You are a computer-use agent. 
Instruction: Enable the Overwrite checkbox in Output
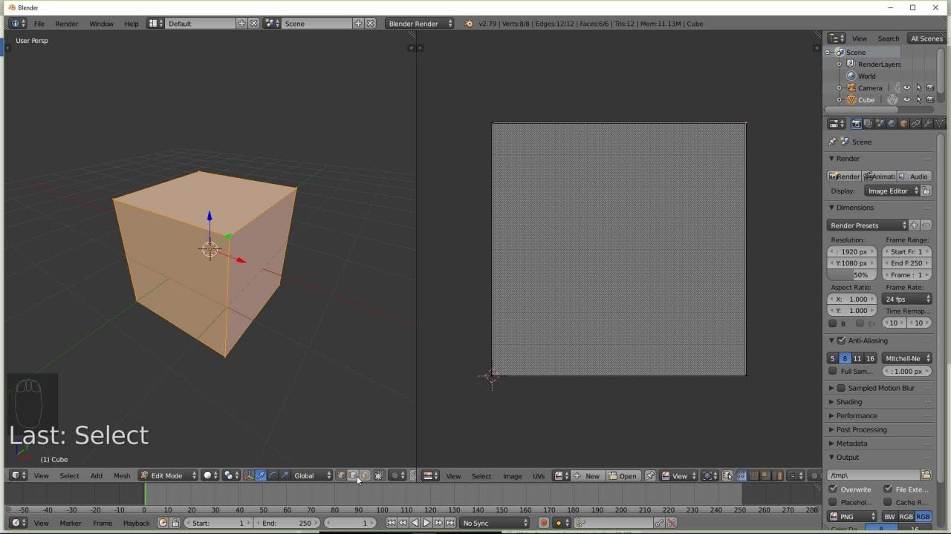[x=833, y=489]
